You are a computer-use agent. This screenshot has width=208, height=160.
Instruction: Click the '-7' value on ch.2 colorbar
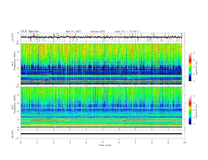[194, 124]
